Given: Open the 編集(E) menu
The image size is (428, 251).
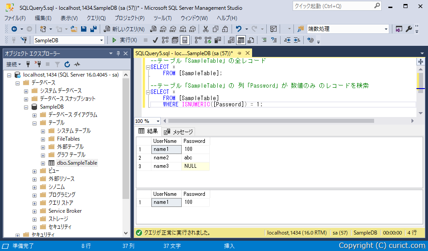Looking at the screenshot, I should [43, 18].
